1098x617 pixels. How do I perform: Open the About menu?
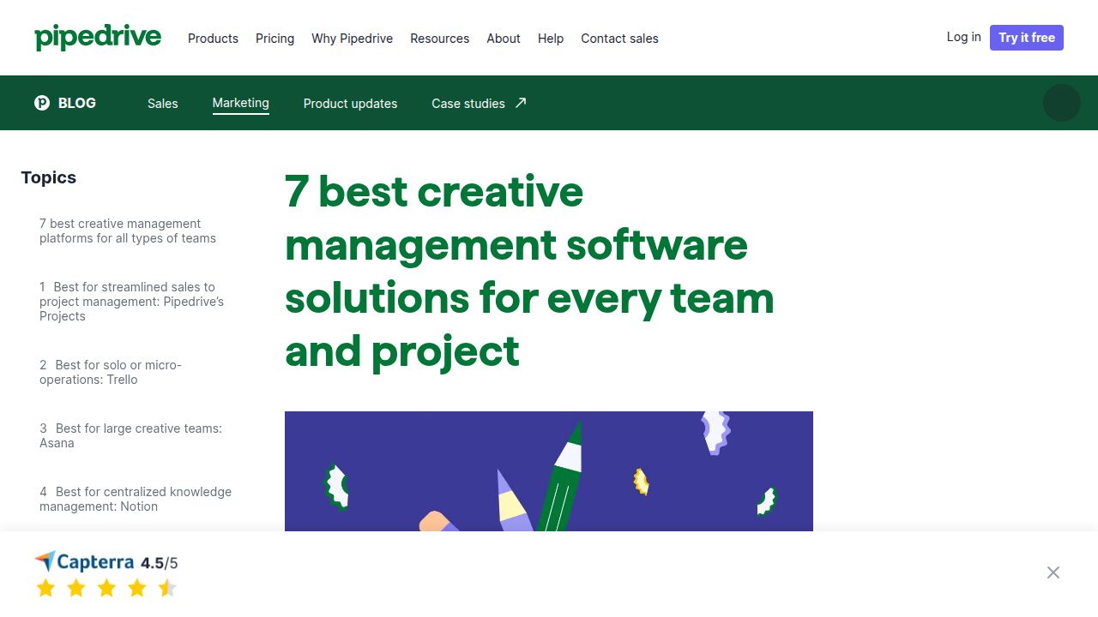click(x=504, y=39)
